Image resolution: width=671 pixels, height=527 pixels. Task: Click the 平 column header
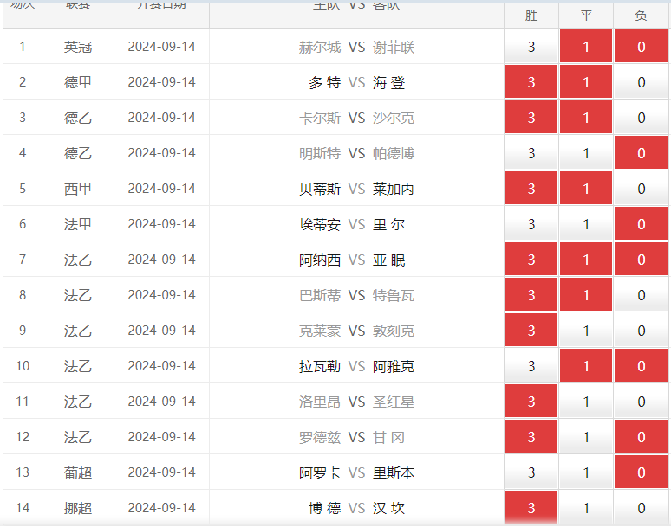coord(586,16)
